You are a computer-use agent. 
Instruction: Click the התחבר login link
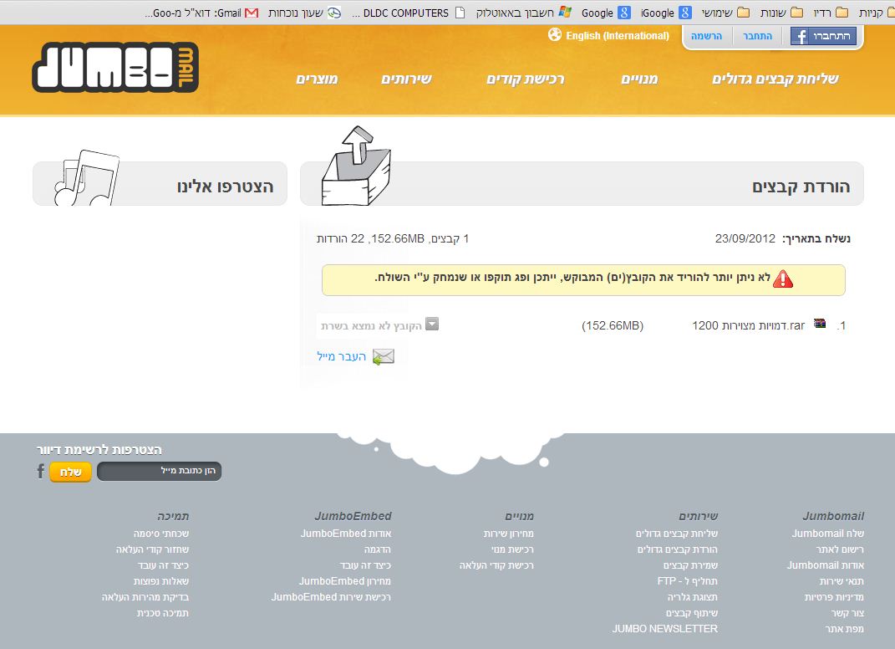[x=757, y=36]
